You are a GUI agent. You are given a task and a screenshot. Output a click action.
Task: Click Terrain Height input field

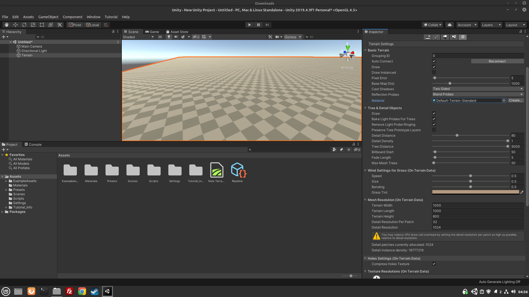point(478,216)
